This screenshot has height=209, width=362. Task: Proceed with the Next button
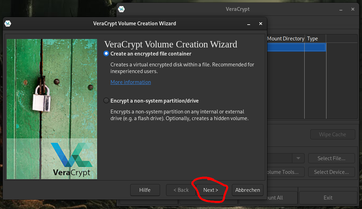[210, 190]
